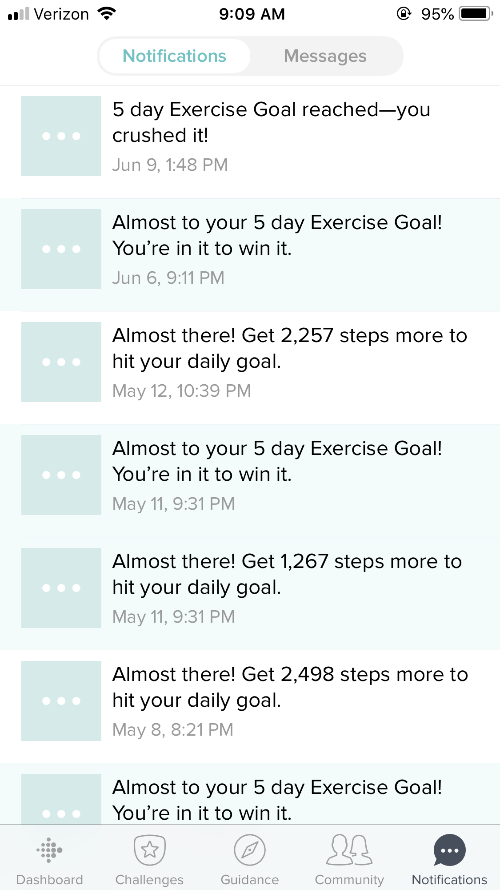Tap the icon beside the May 8 notification
This screenshot has width=500, height=890.
(61, 701)
